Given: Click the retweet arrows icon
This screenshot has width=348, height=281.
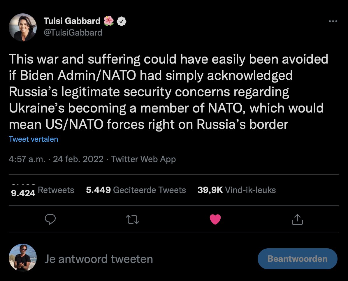Looking at the screenshot, I should click(x=133, y=219).
